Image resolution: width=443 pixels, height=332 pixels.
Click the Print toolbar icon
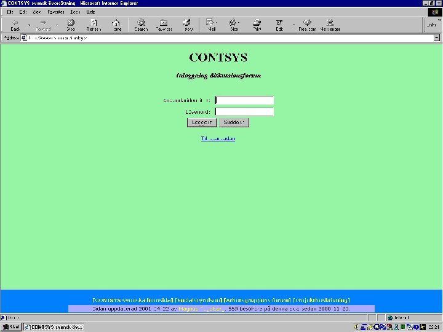(x=257, y=22)
